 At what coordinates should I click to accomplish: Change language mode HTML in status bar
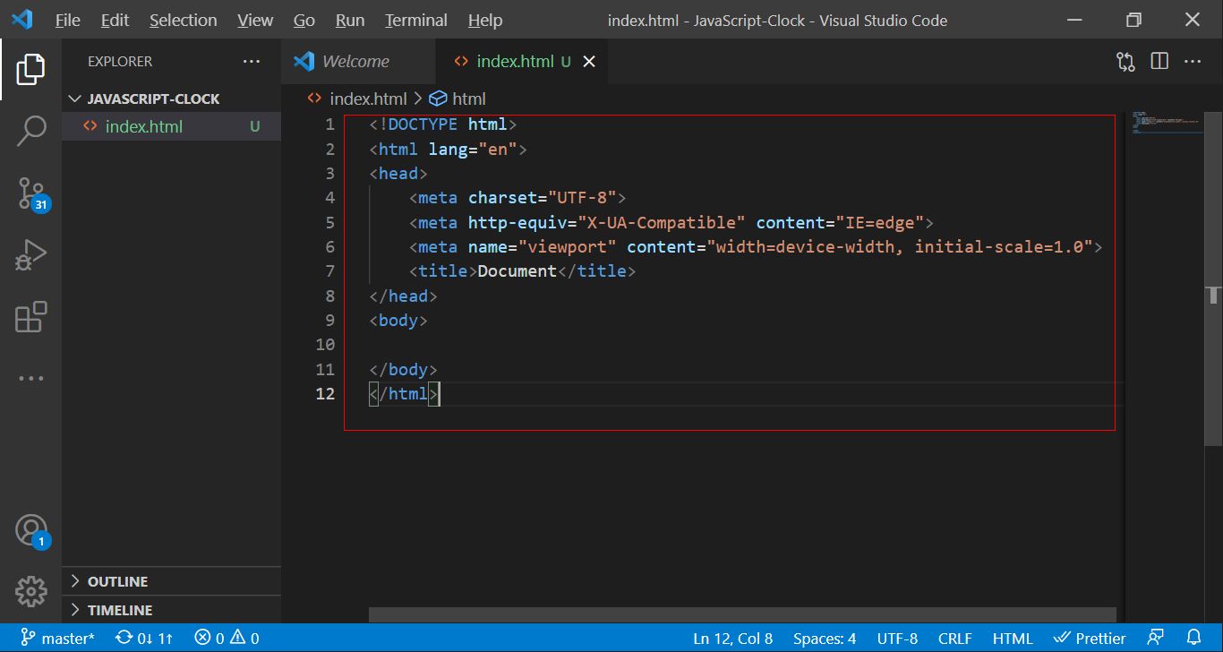[1013, 639]
